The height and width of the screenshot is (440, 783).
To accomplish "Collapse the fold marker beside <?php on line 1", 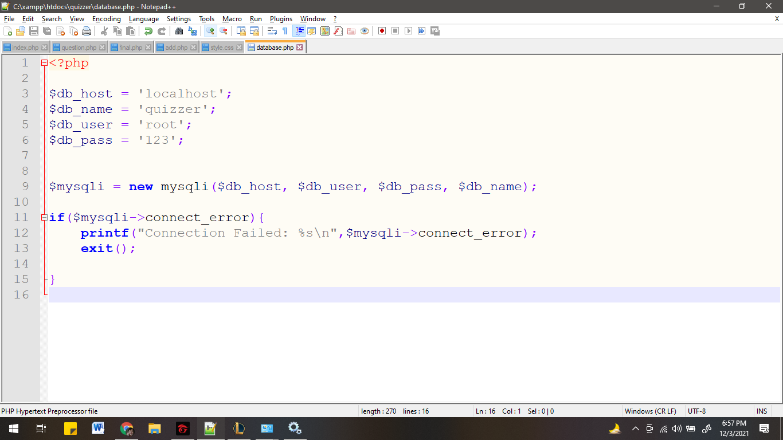I will click(44, 63).
